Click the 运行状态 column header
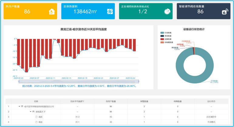 pos(211,101)
